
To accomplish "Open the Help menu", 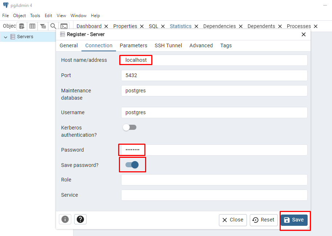I will (x=96, y=16).
